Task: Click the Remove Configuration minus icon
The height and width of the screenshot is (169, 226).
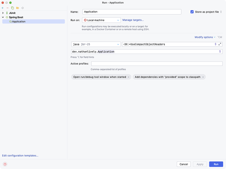Action: 7,7
